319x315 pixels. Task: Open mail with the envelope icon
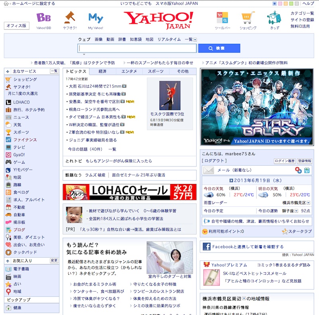tap(209, 170)
